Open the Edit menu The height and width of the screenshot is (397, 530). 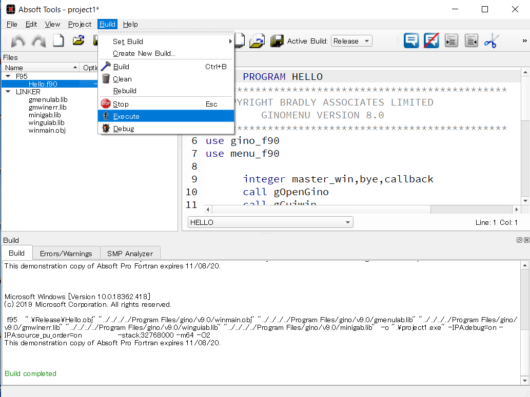[x=31, y=24]
